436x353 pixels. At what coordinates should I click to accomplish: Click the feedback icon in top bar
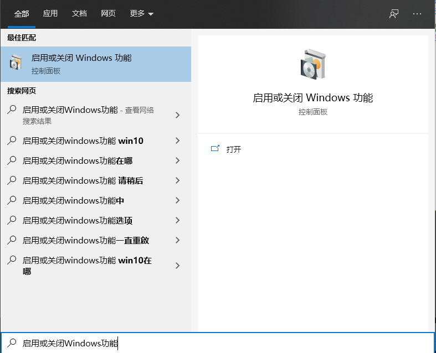tap(394, 14)
